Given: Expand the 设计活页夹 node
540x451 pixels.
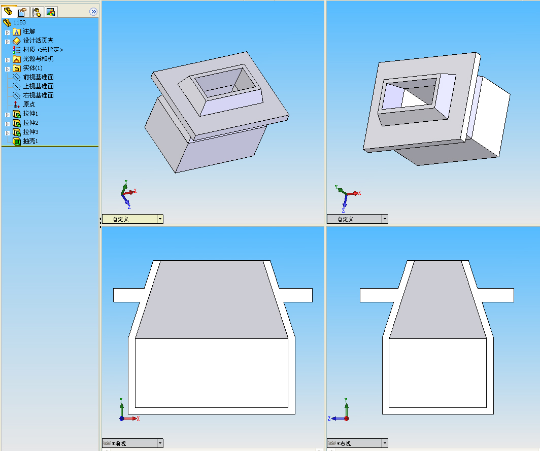Looking at the screenshot, I should [7, 41].
